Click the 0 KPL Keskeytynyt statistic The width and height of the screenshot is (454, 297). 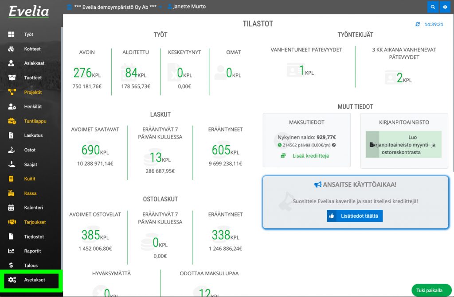[184, 73]
